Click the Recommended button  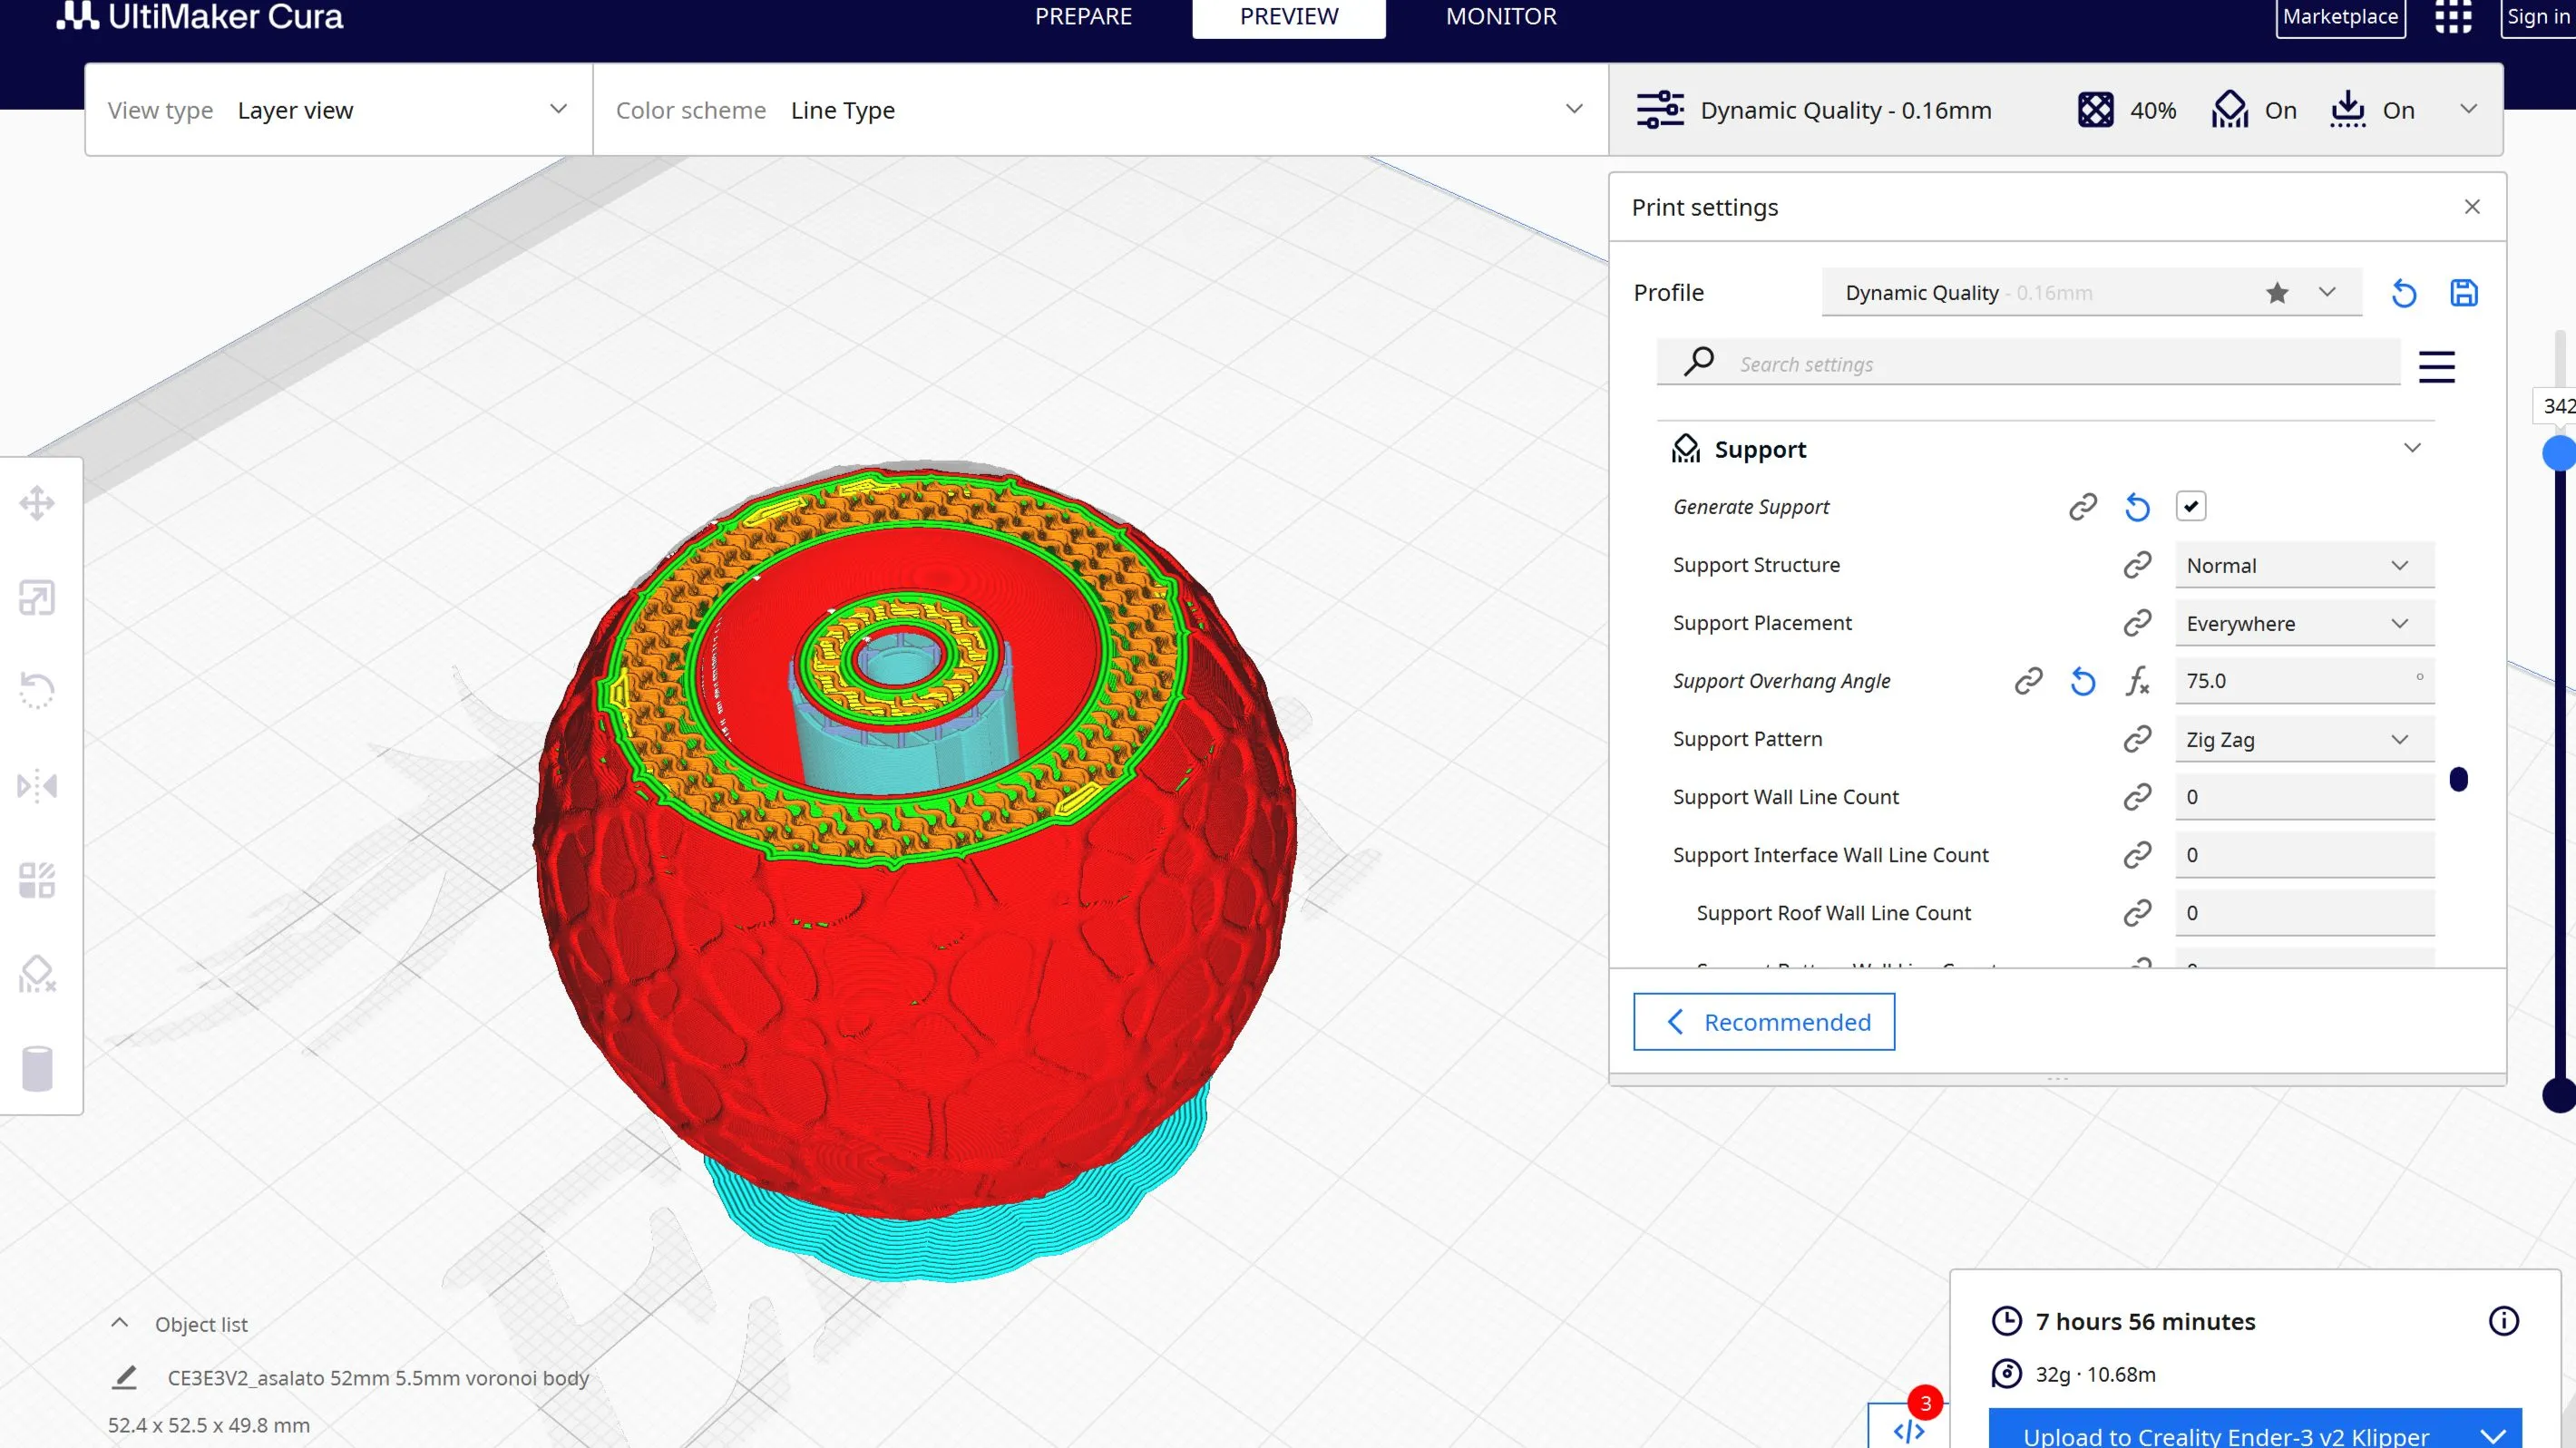(1764, 1021)
